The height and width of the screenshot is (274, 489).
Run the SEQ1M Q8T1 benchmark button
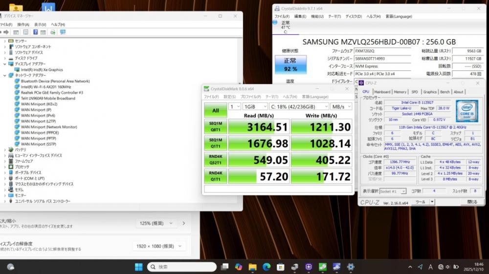click(x=215, y=127)
